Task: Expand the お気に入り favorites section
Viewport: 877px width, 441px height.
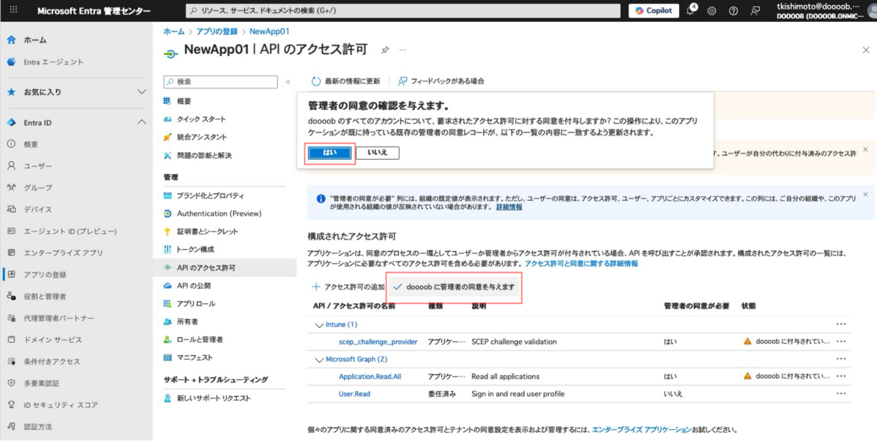Action: [142, 92]
